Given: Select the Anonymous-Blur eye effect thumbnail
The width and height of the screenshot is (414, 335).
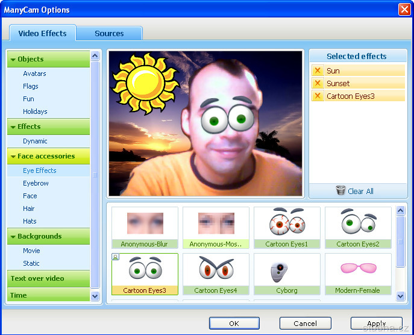Looking at the screenshot, I should click(145, 228).
